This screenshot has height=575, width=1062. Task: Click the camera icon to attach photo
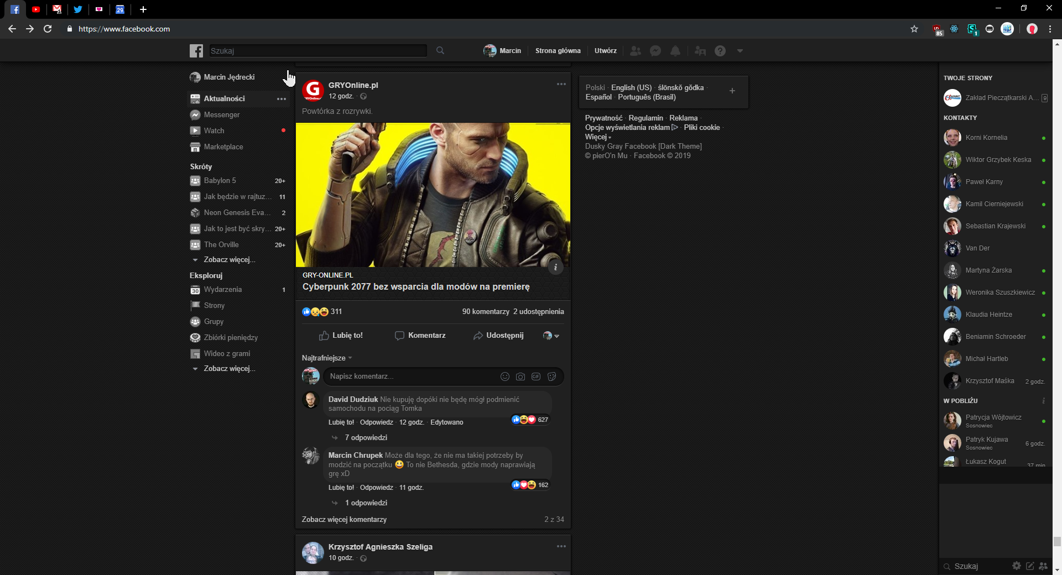[x=520, y=377]
